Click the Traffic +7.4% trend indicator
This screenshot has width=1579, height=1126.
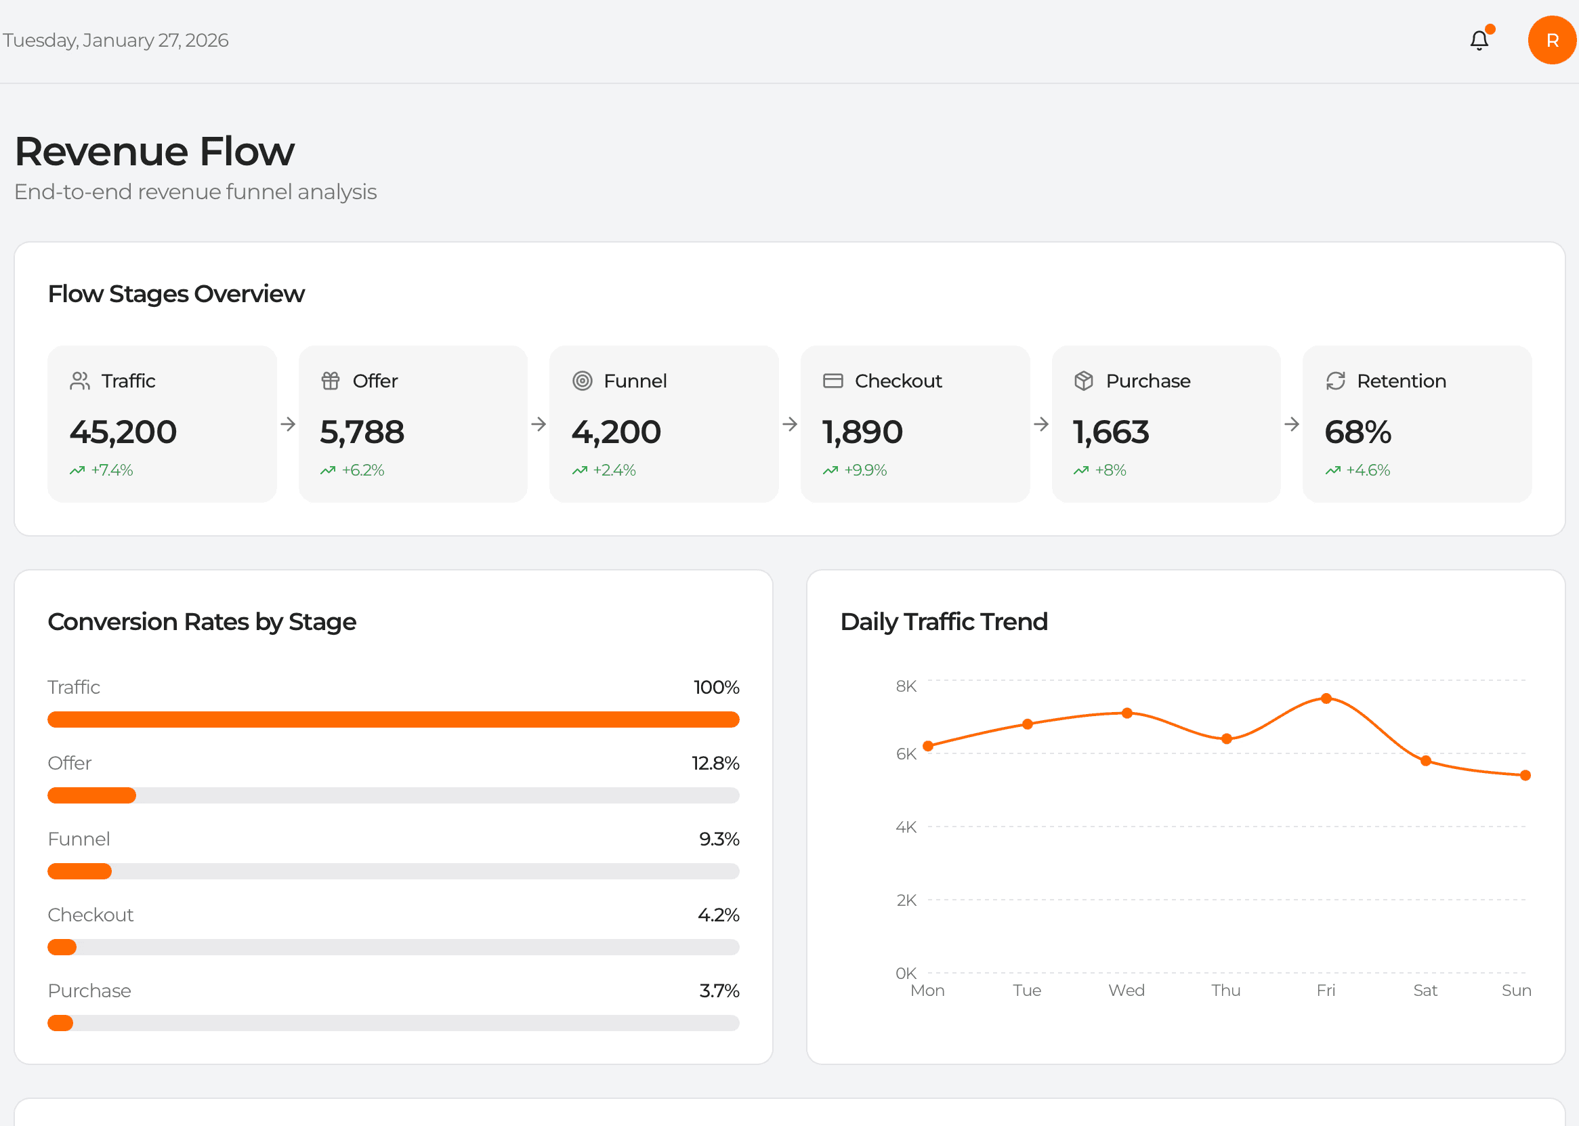(x=101, y=470)
